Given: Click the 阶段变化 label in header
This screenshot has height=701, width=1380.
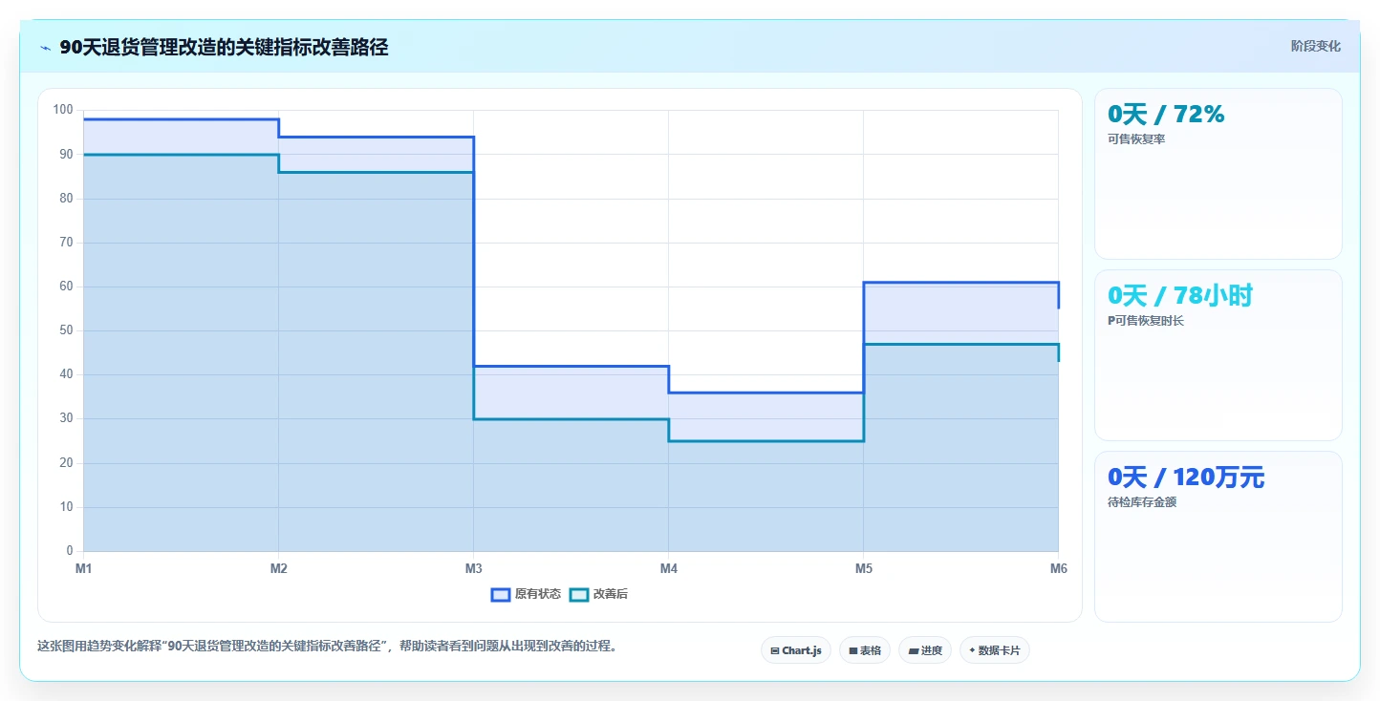Looking at the screenshot, I should pos(1315,46).
